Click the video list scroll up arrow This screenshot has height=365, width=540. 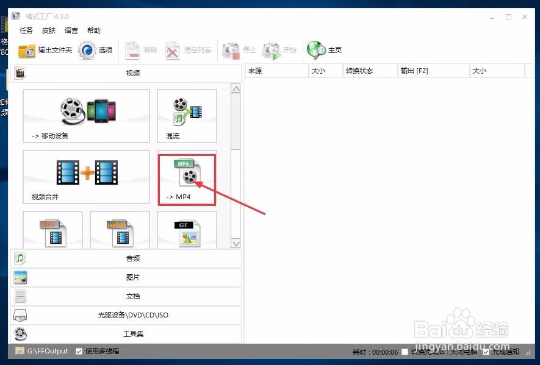pyautogui.click(x=236, y=88)
